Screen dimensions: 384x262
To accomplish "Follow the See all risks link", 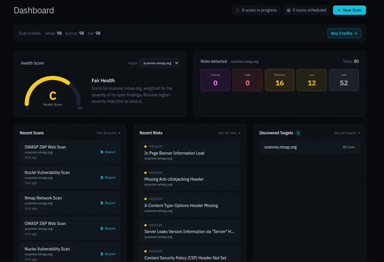I will coord(229,133).
